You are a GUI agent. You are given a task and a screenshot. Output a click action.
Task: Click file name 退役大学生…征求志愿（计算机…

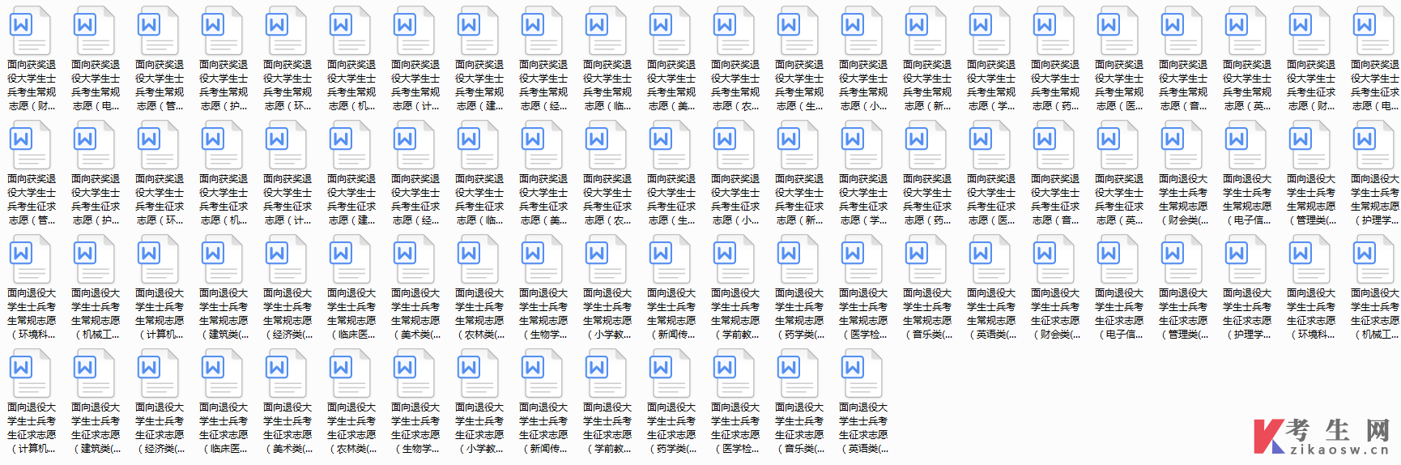click(32, 428)
